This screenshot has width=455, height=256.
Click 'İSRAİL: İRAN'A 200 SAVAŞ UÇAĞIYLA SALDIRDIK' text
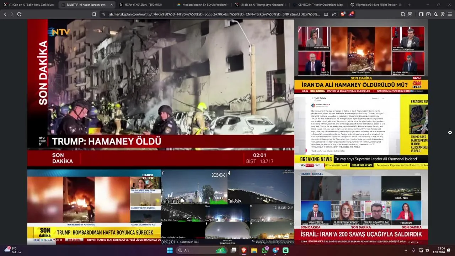(x=361, y=234)
